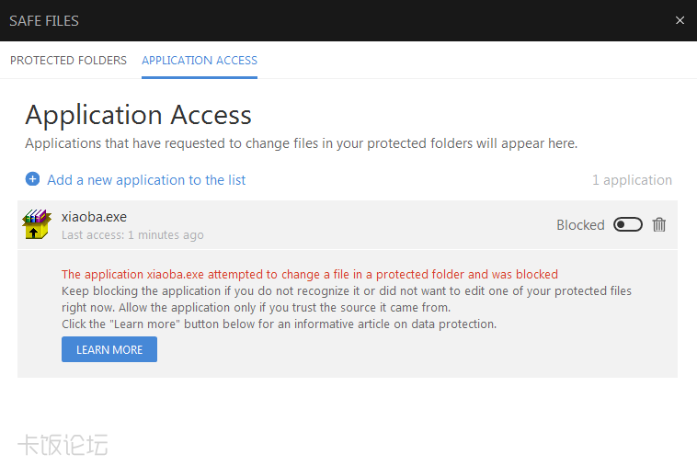Switch to the Protected Folders tab
This screenshot has width=697, height=466.
(x=68, y=61)
